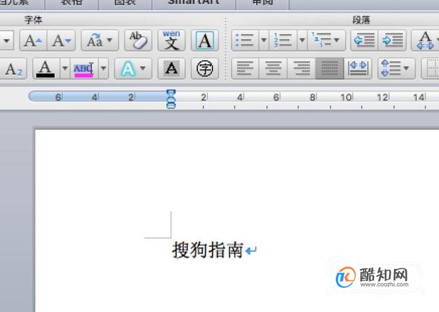Click the Grow Font button

point(33,41)
